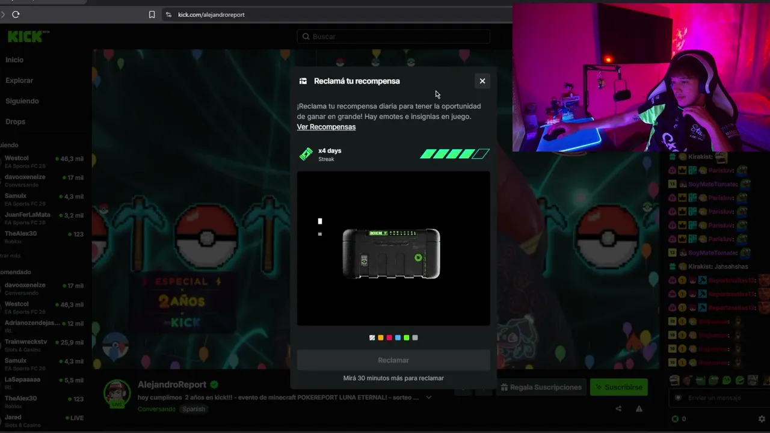The image size is (770, 433).
Task: Close the Reclamá tu recompensa dialog
Action: (x=482, y=81)
